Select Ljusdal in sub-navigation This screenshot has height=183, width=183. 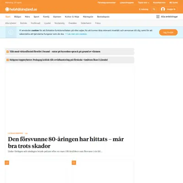pos(47,23)
